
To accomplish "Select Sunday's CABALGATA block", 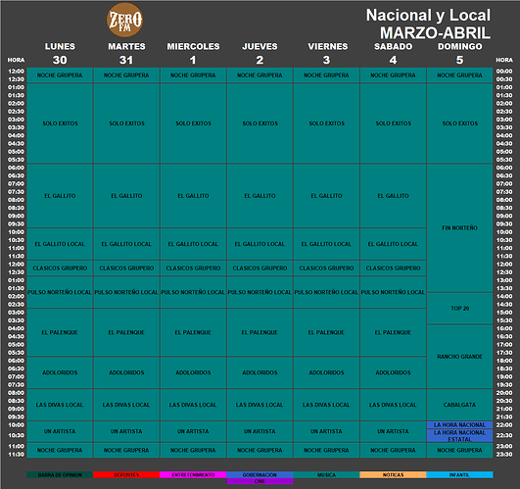I will coord(459,405).
